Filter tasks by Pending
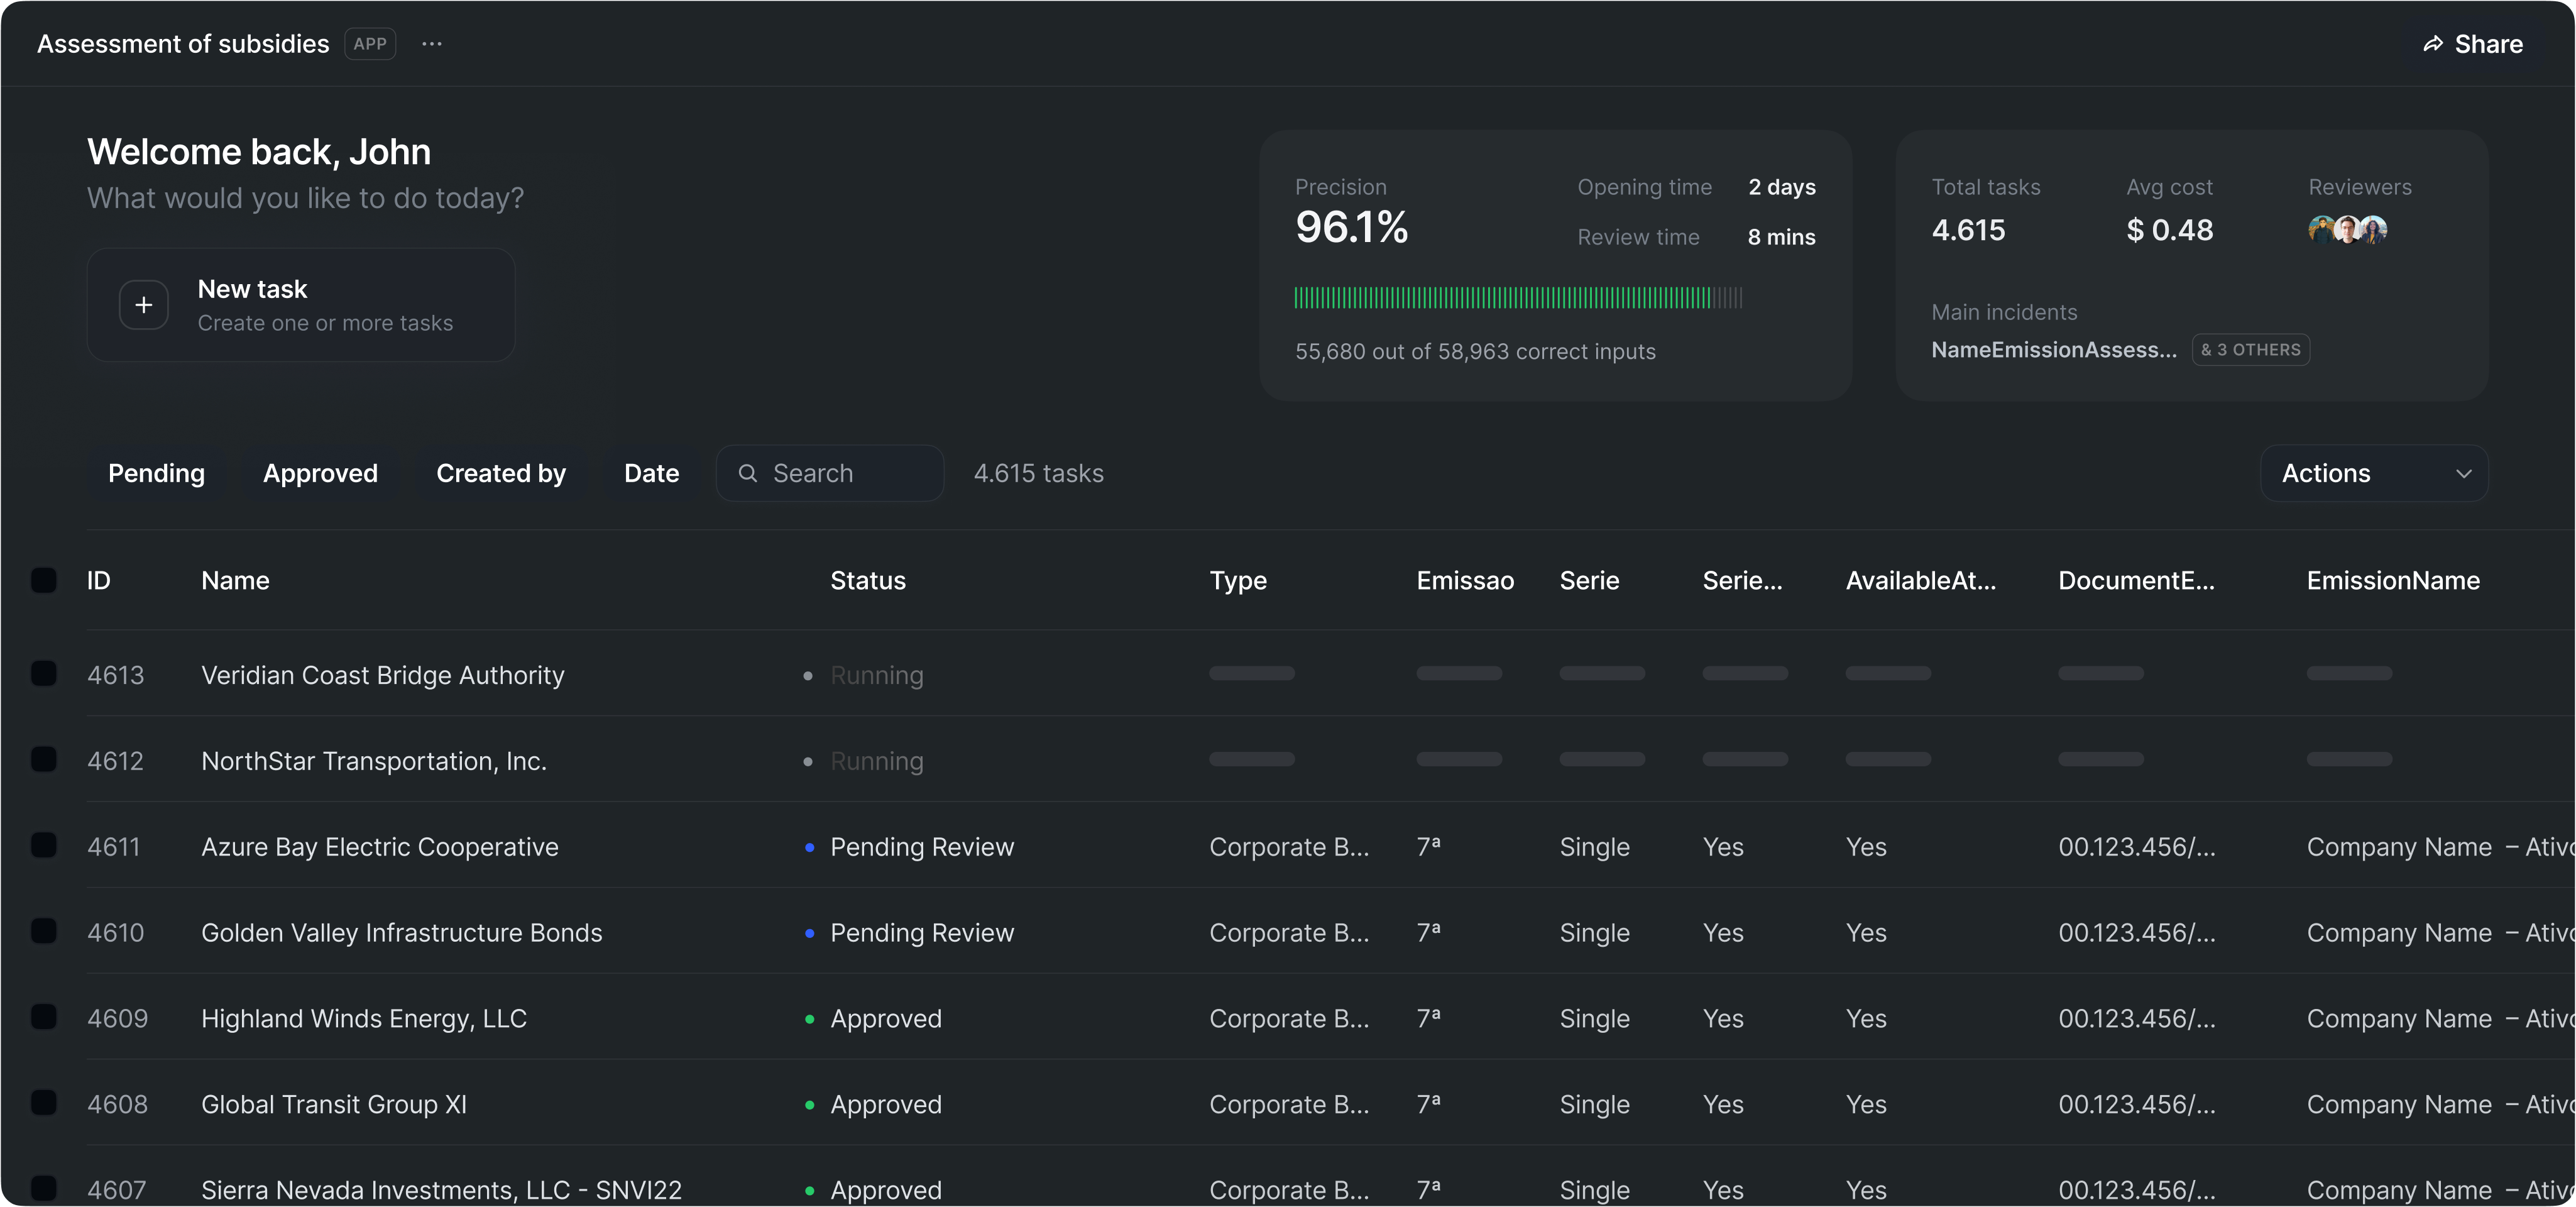Image resolution: width=2576 pixels, height=1207 pixels. 156,473
